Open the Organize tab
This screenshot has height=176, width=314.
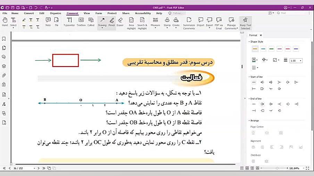pos(56,13)
